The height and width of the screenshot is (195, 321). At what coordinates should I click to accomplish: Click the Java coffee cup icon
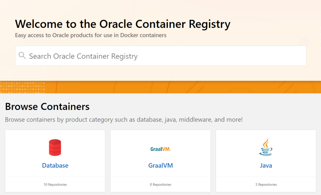click(266, 147)
